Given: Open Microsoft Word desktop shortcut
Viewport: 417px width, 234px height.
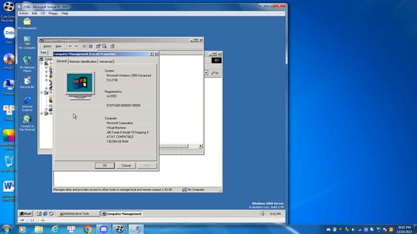Looking at the screenshot, I should (8, 190).
